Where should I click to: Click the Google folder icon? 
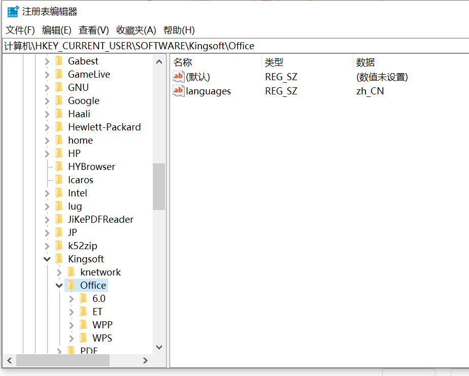pos(59,100)
